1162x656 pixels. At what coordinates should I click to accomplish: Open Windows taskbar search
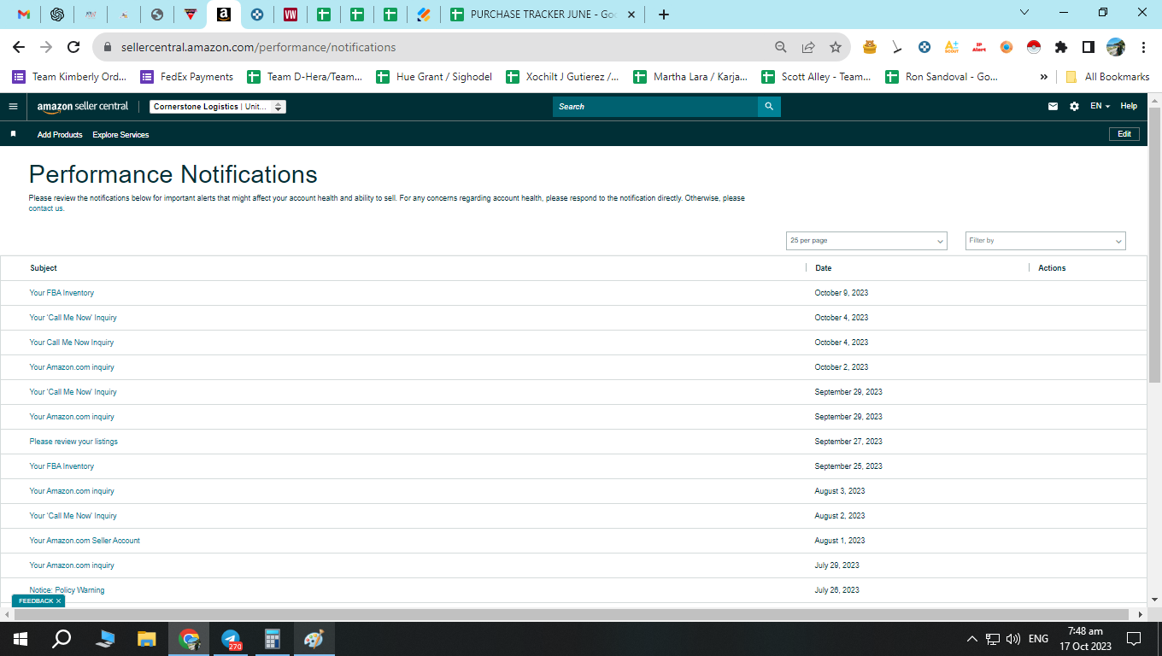pyautogui.click(x=62, y=638)
